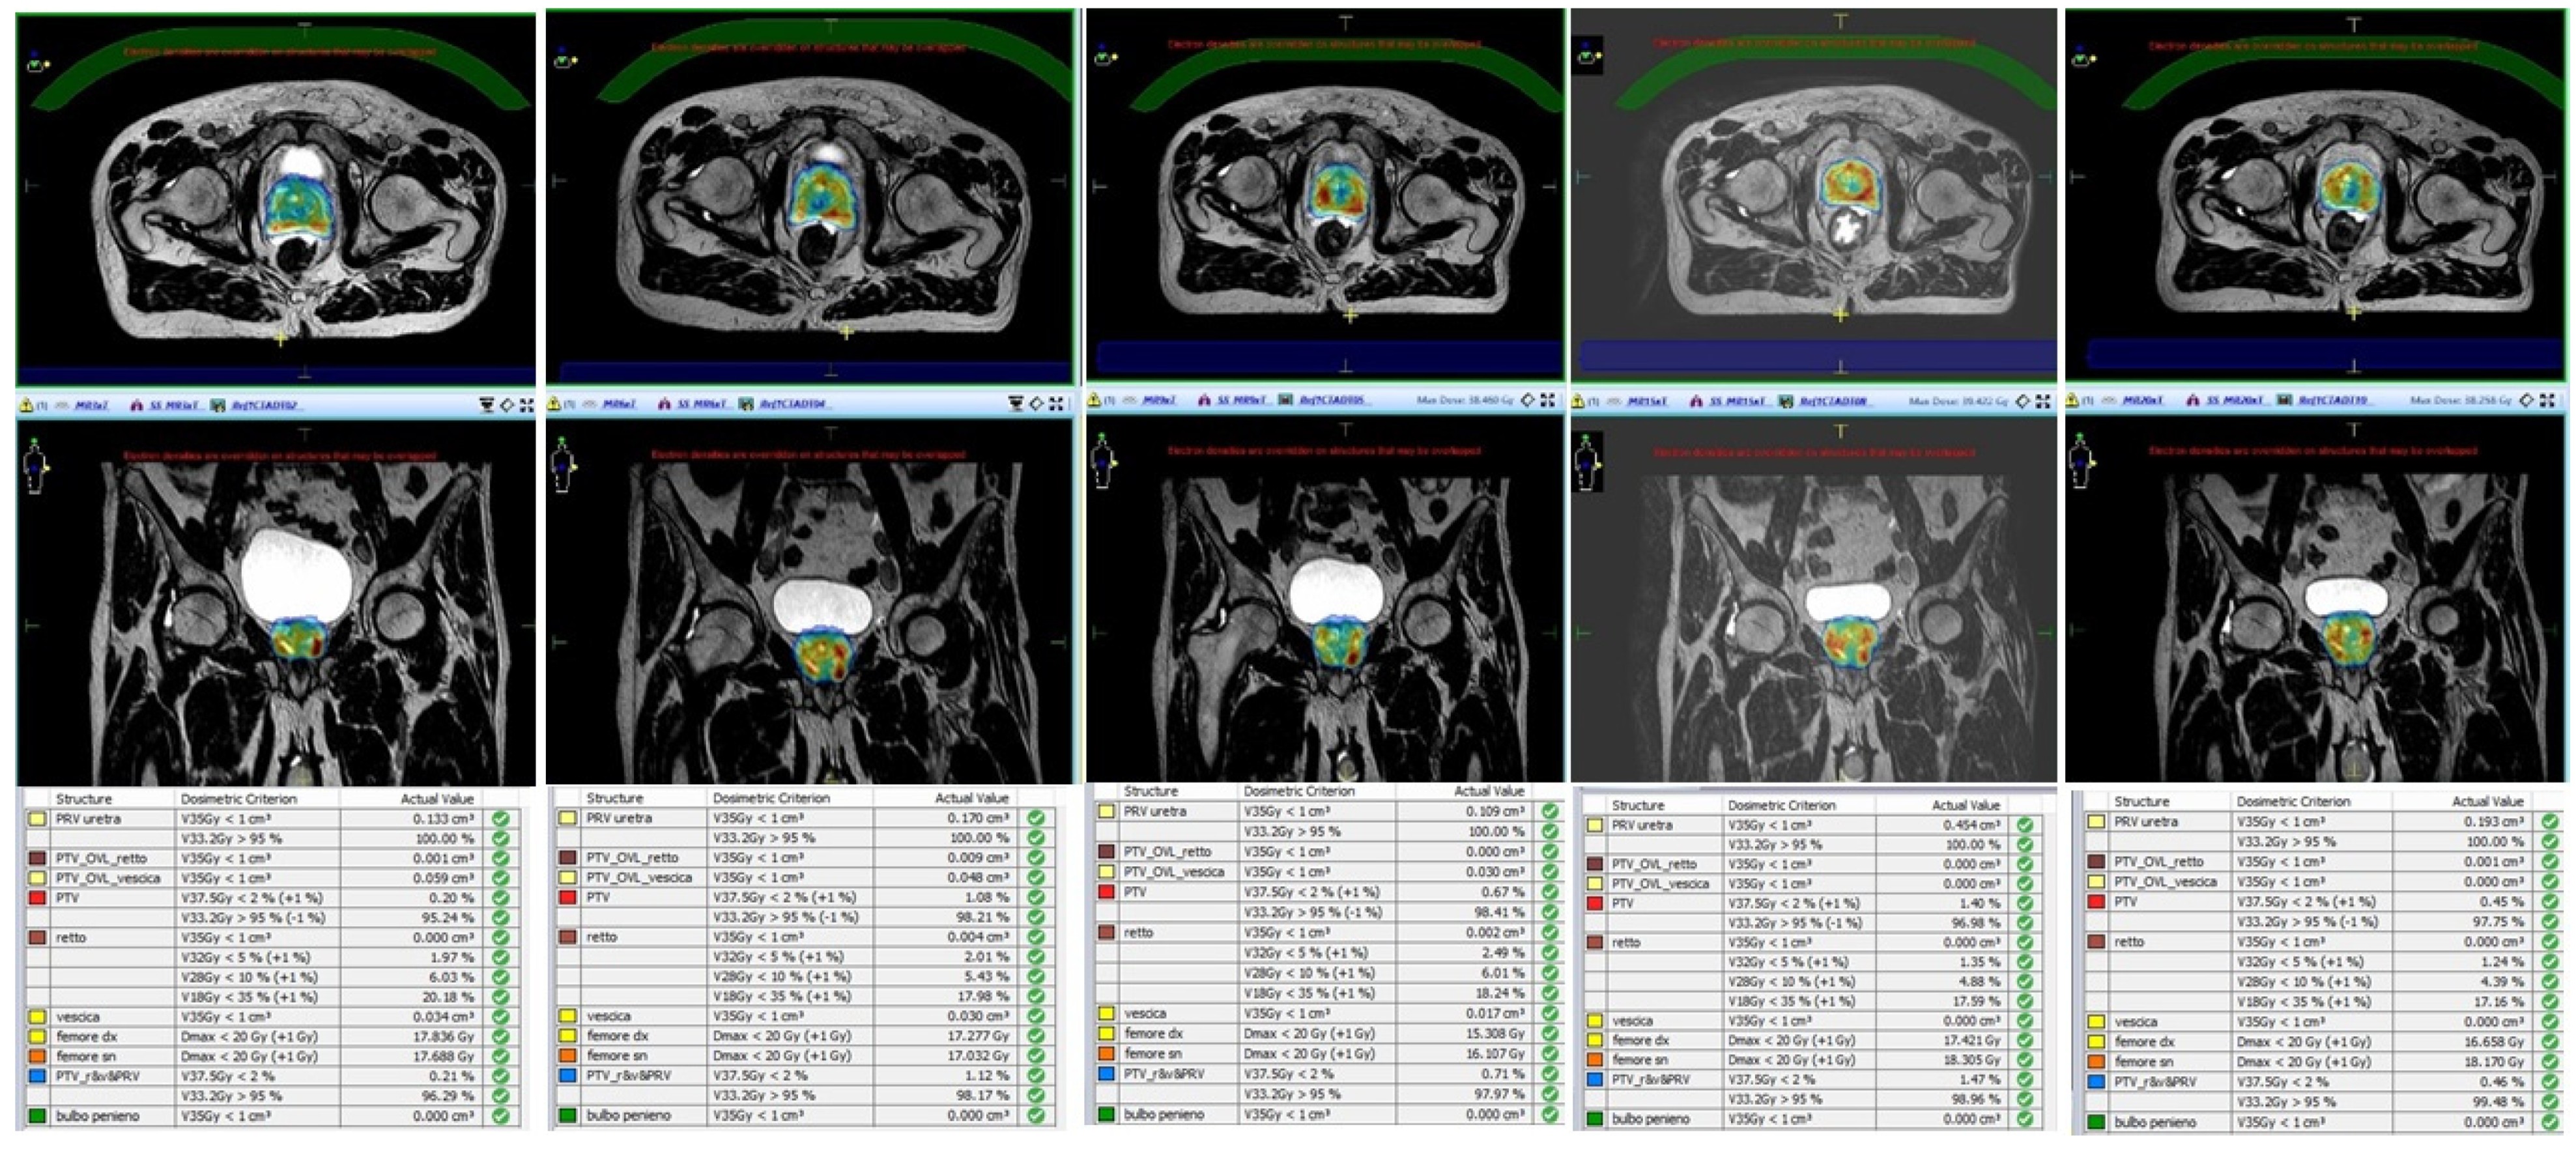The image size is (2576, 1149).
Task: Click the diamond icon in the third panel toolbar
Action: pos(1527,400)
